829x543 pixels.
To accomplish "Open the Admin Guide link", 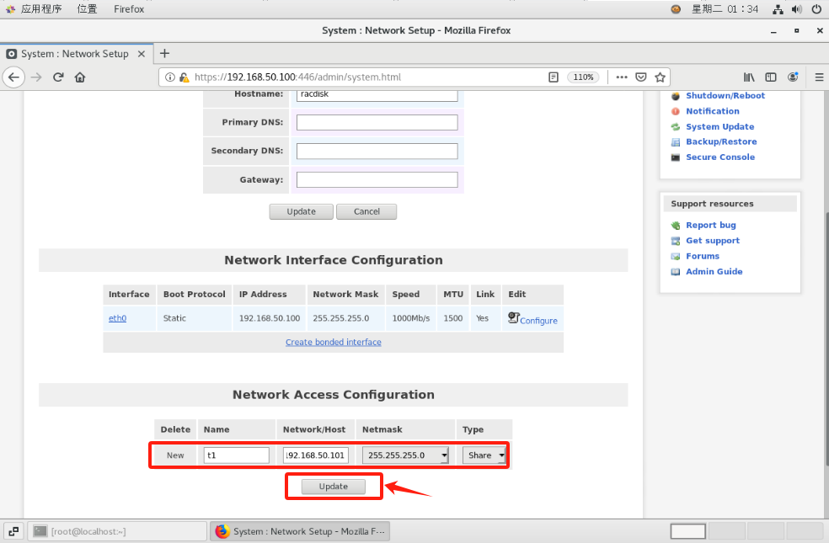I will [x=714, y=271].
